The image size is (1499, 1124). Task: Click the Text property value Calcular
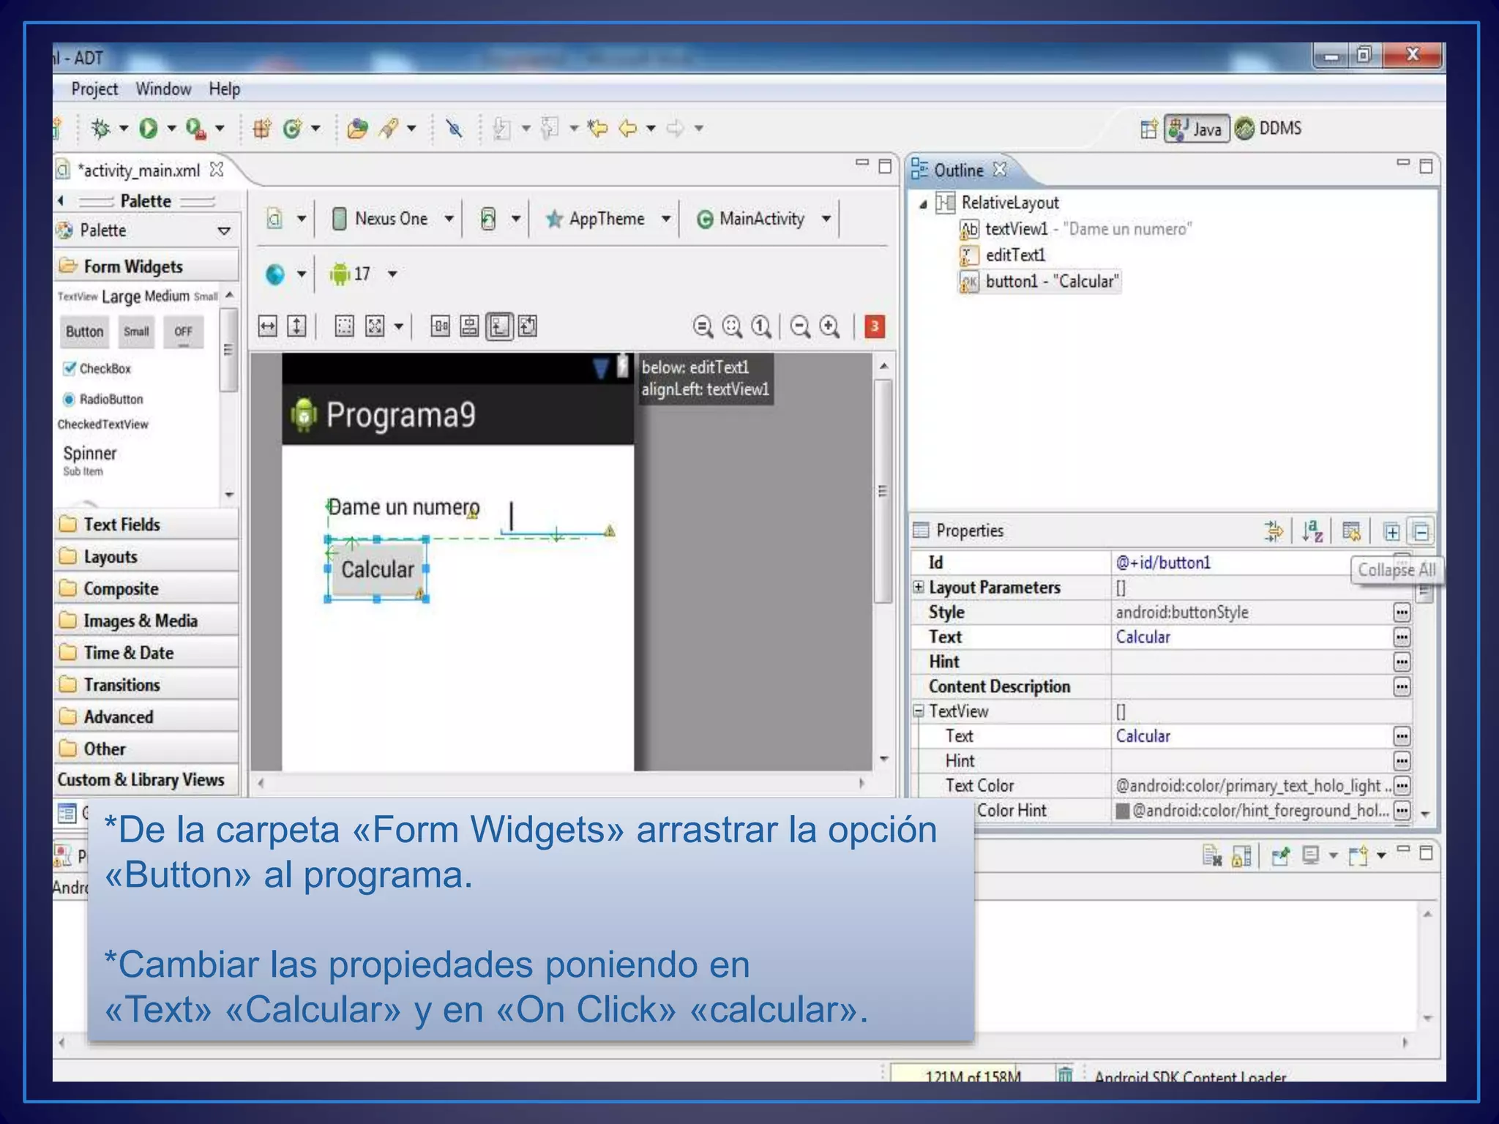pyautogui.click(x=1143, y=637)
